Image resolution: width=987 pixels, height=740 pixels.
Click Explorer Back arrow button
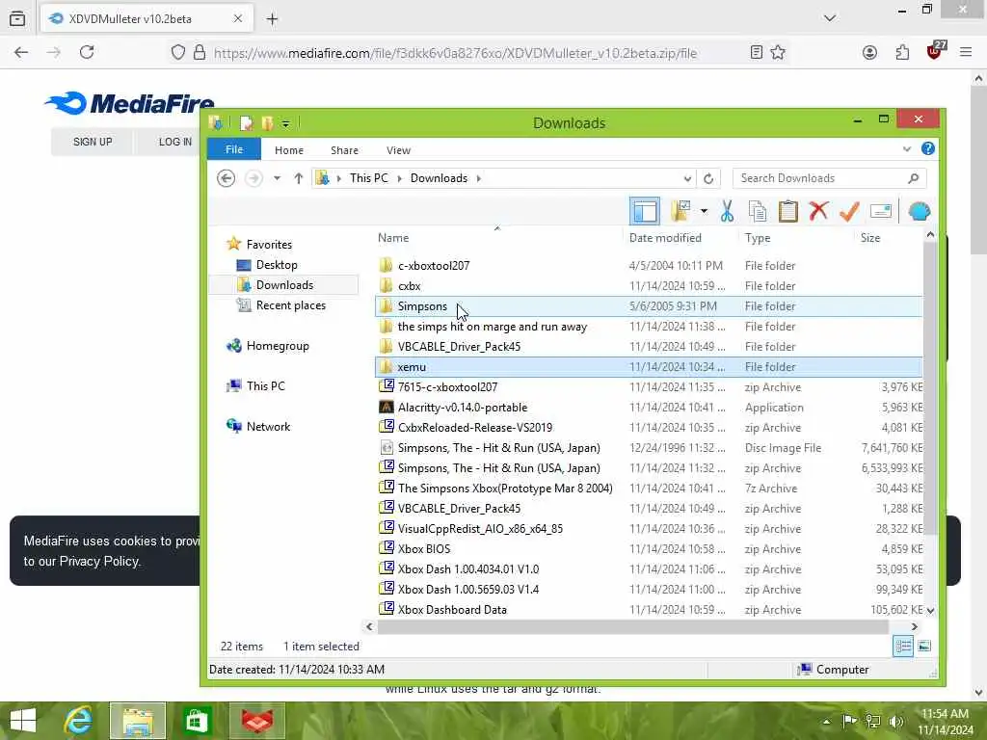point(226,178)
